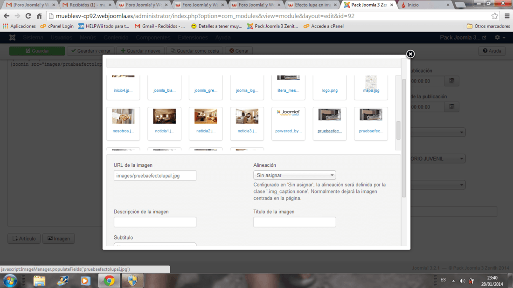513x288 pixels.
Task: Open the Windows Start menu
Action: coord(10,281)
